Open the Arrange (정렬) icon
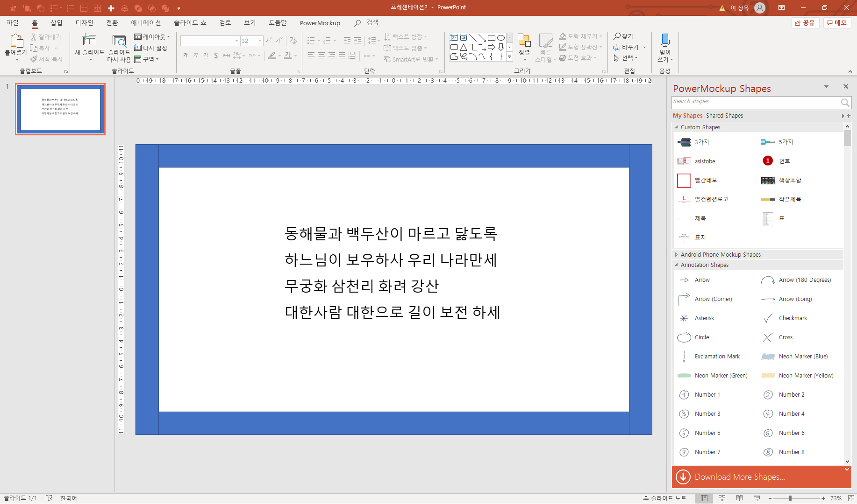This screenshot has width=857, height=504. tap(524, 41)
